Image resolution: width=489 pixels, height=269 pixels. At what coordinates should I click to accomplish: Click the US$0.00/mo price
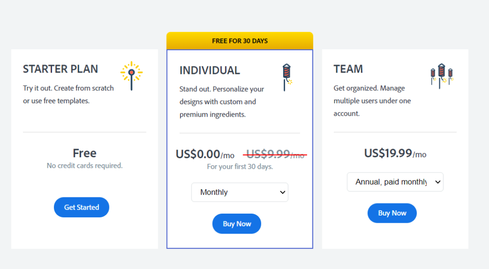coord(205,154)
